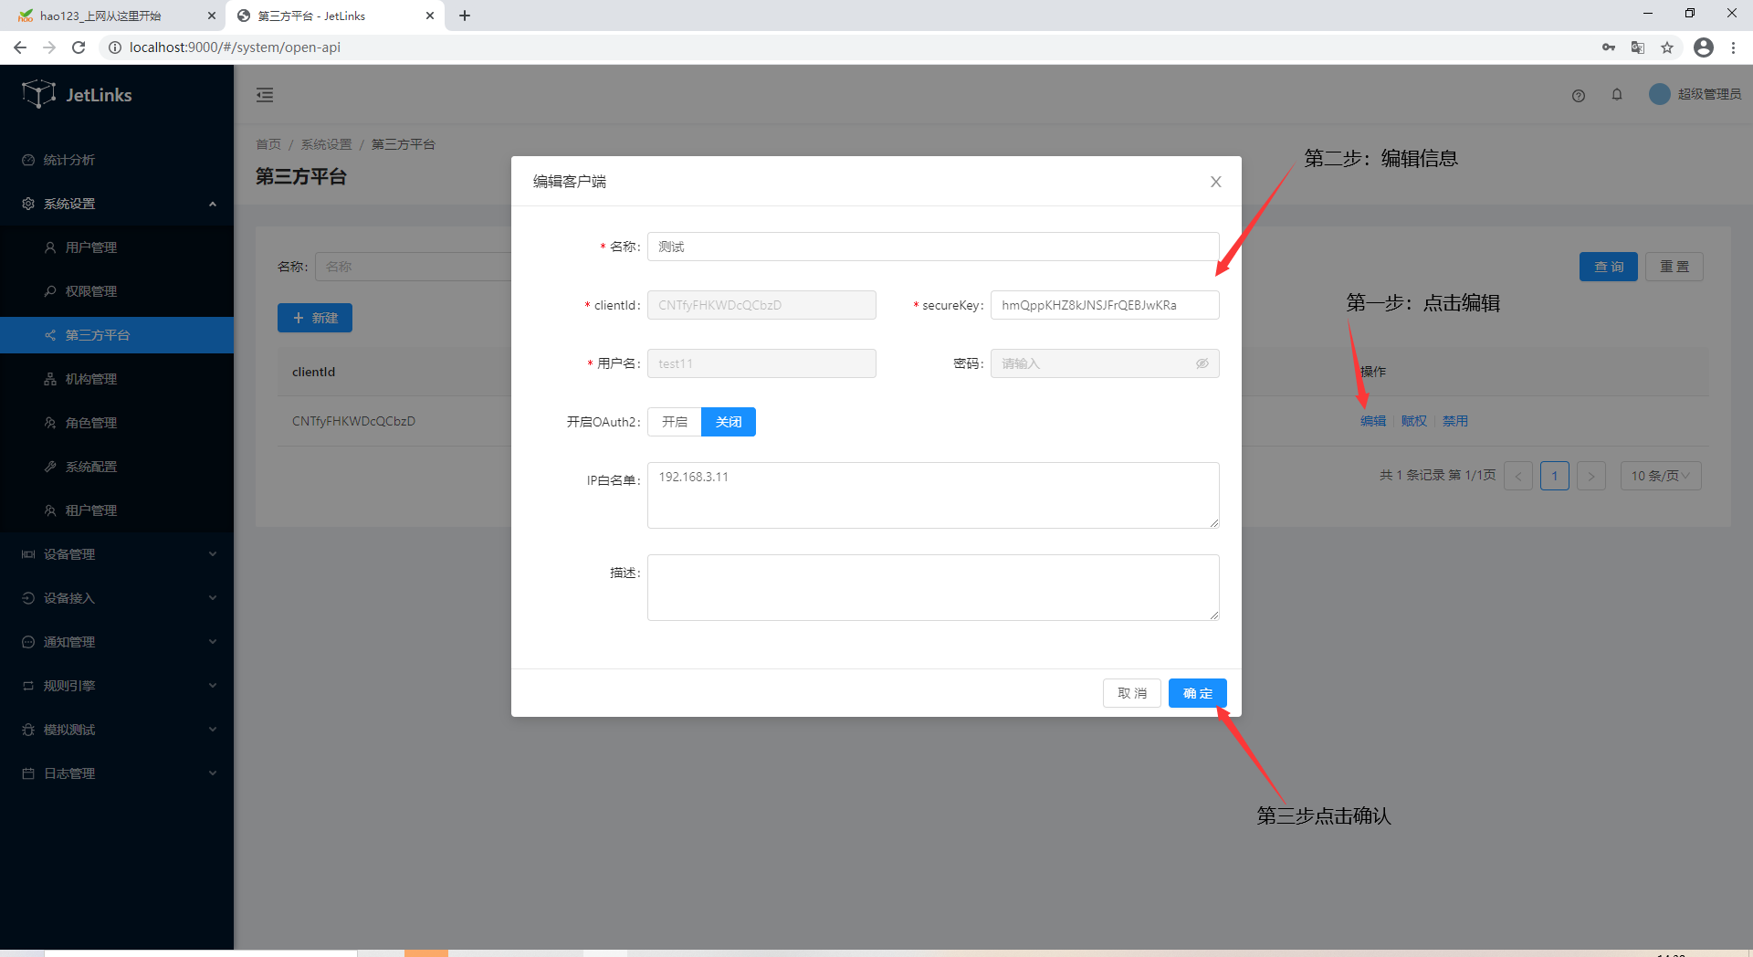
Task: Open the Chrome three-dot menu
Action: (1733, 47)
